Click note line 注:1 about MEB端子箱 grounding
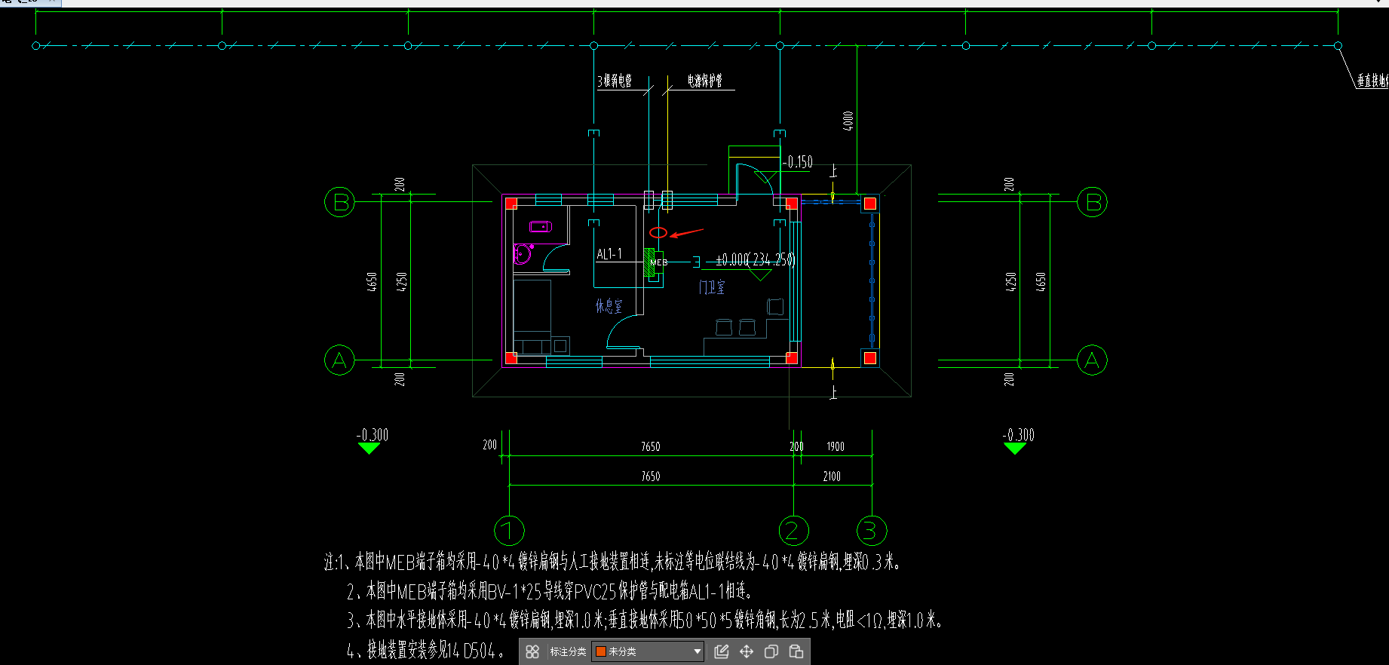Image resolution: width=1389 pixels, height=665 pixels. pos(612,562)
